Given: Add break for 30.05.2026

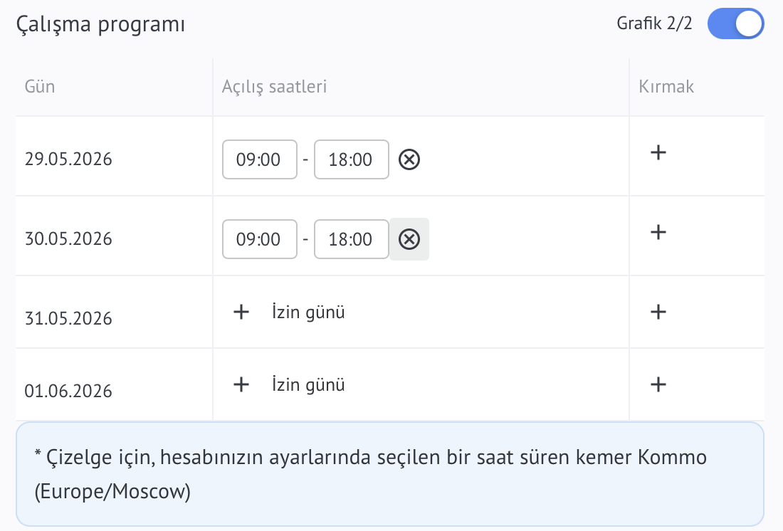Looking at the screenshot, I should [658, 232].
